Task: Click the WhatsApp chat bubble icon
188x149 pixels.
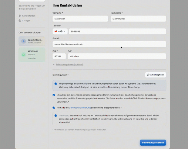Action: click(24, 55)
